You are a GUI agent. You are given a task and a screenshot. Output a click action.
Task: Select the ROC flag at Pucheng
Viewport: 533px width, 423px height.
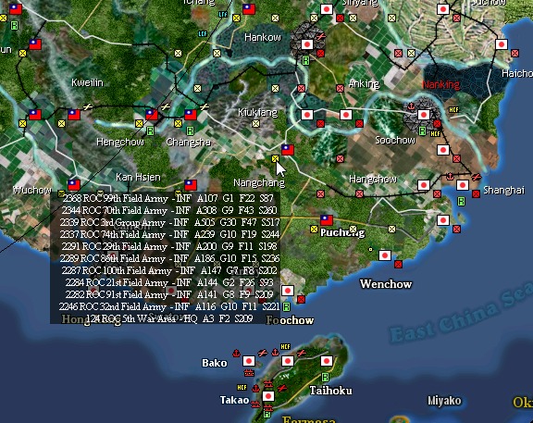coord(327,220)
